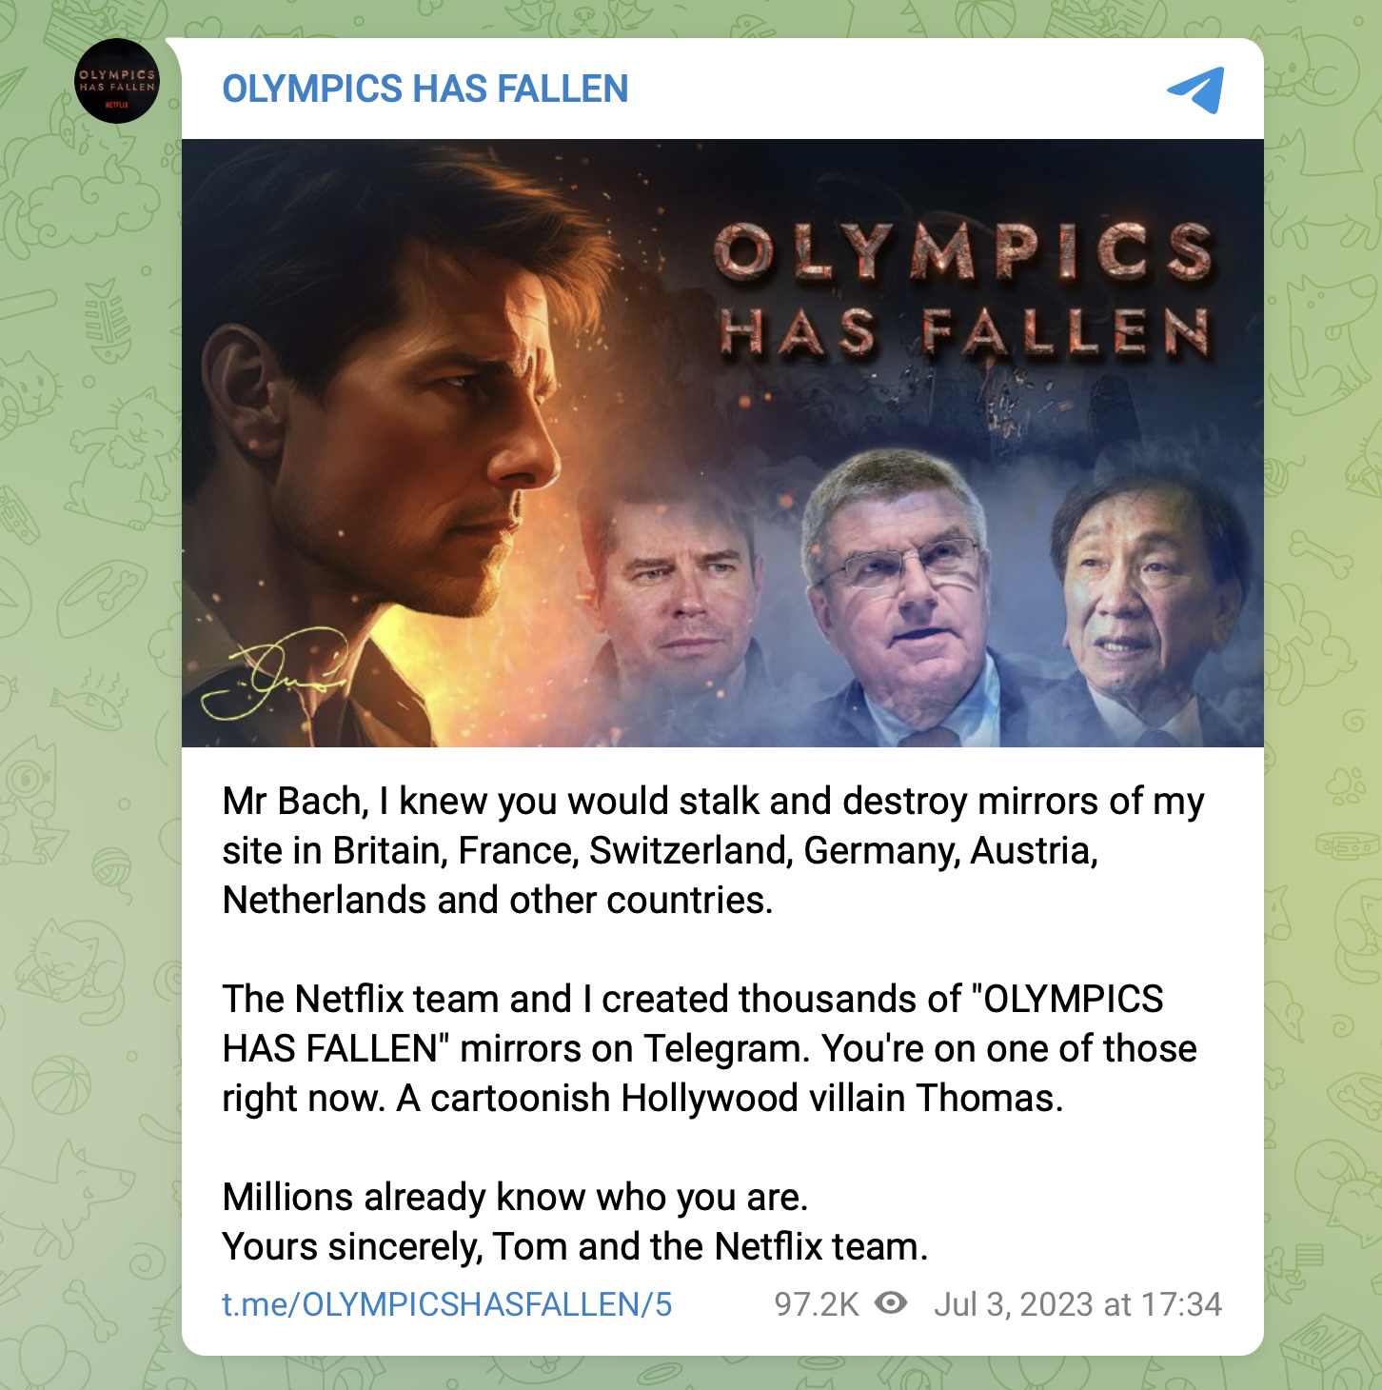Open the round channel avatar
The height and width of the screenshot is (1390, 1382).
pyautogui.click(x=117, y=81)
